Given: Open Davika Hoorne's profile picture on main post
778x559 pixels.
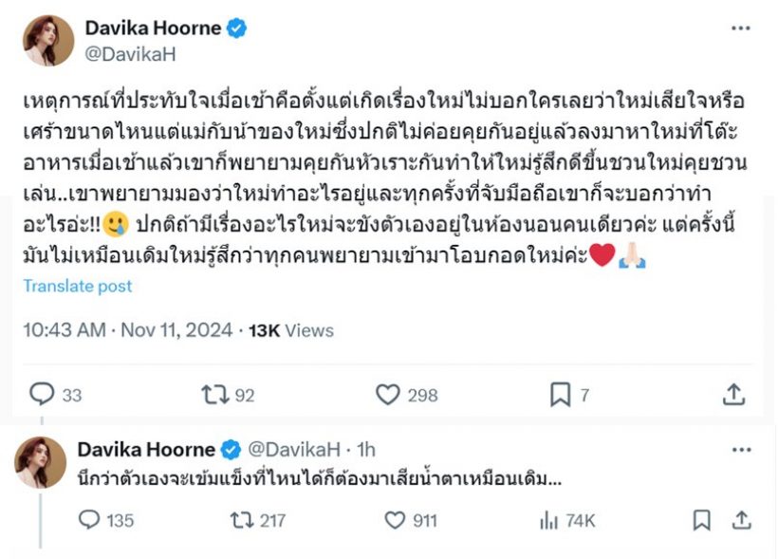Looking at the screenshot, I should pyautogui.click(x=48, y=41).
